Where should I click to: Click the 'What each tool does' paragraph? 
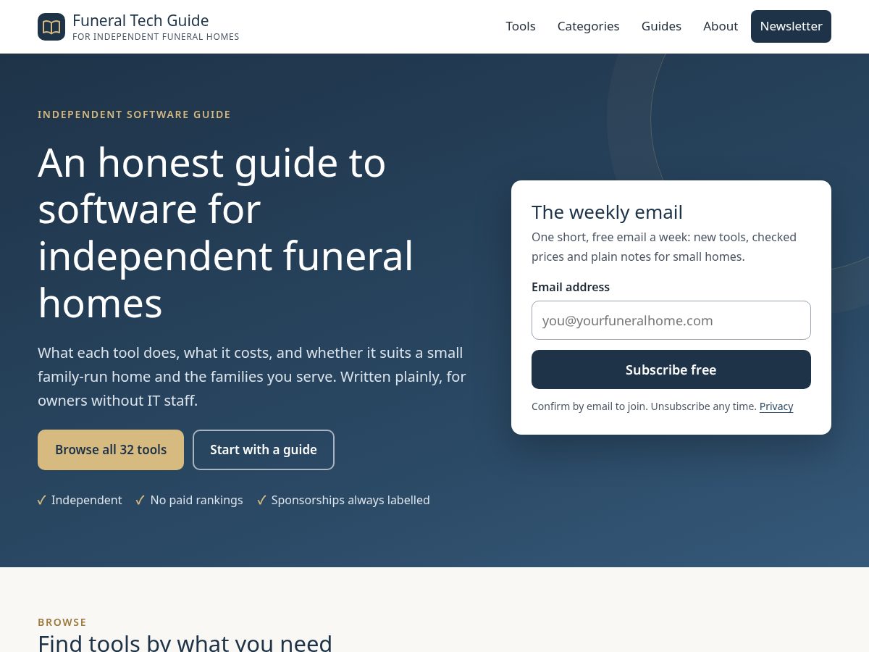(252, 377)
